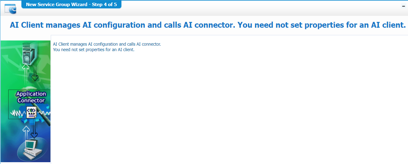Select the New Service Group Wizard title tab
Screen dimensions: 408x164
click(x=71, y=5)
